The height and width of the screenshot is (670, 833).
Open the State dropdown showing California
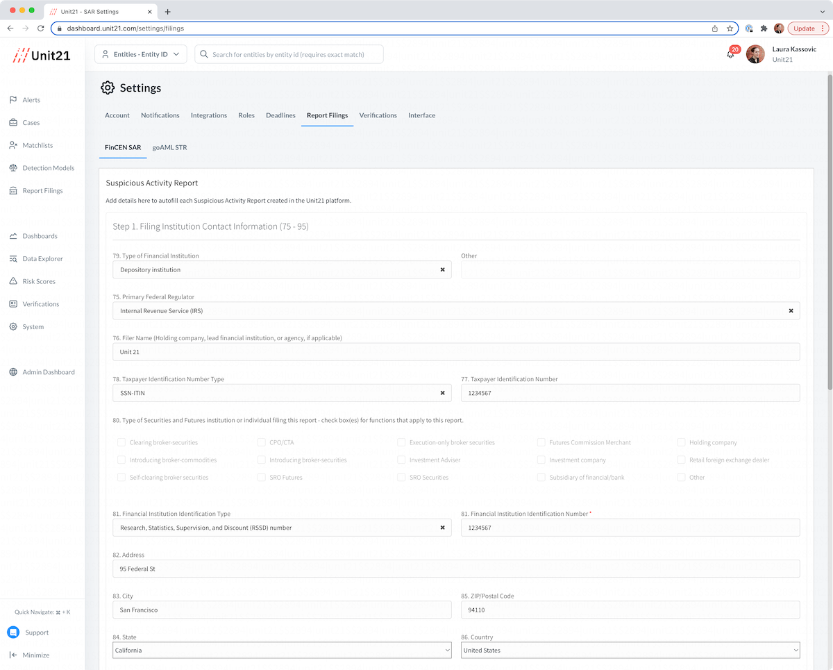point(282,651)
